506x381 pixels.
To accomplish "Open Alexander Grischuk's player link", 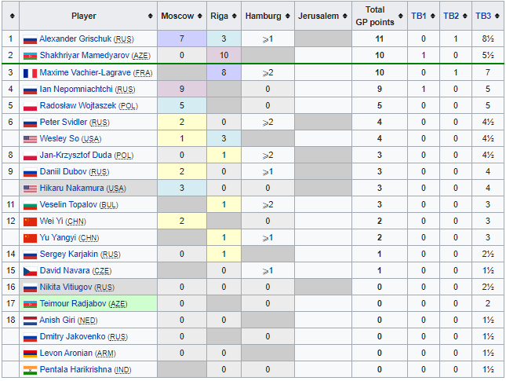I will 75,38.
